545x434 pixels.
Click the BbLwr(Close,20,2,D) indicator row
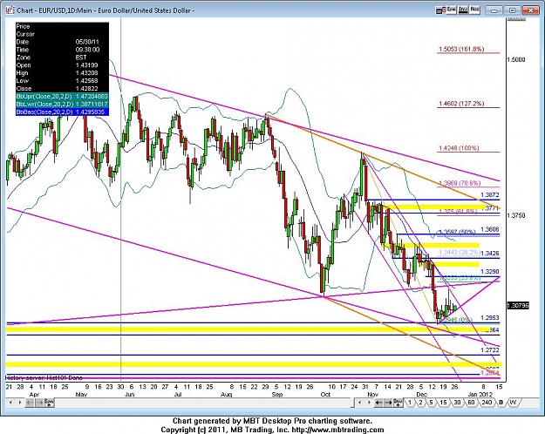(62, 104)
